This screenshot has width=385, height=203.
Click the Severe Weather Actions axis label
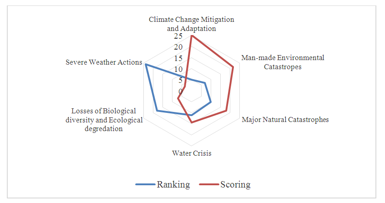104,62
